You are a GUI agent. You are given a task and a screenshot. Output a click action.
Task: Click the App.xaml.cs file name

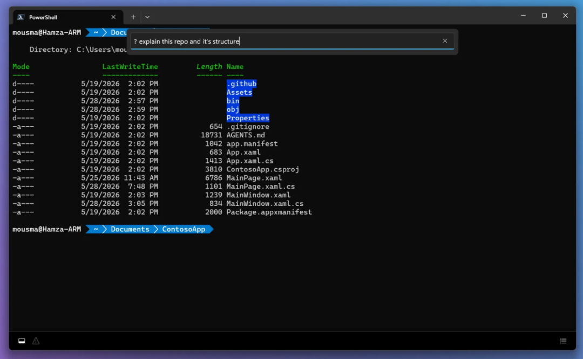tap(250, 161)
